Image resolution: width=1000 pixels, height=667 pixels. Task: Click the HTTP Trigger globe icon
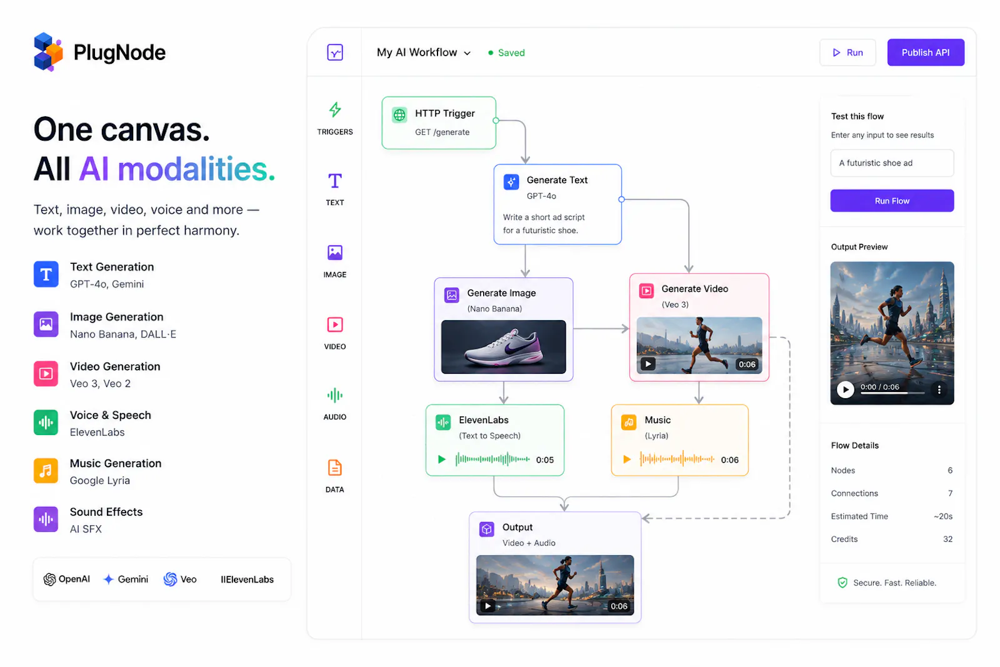point(399,115)
